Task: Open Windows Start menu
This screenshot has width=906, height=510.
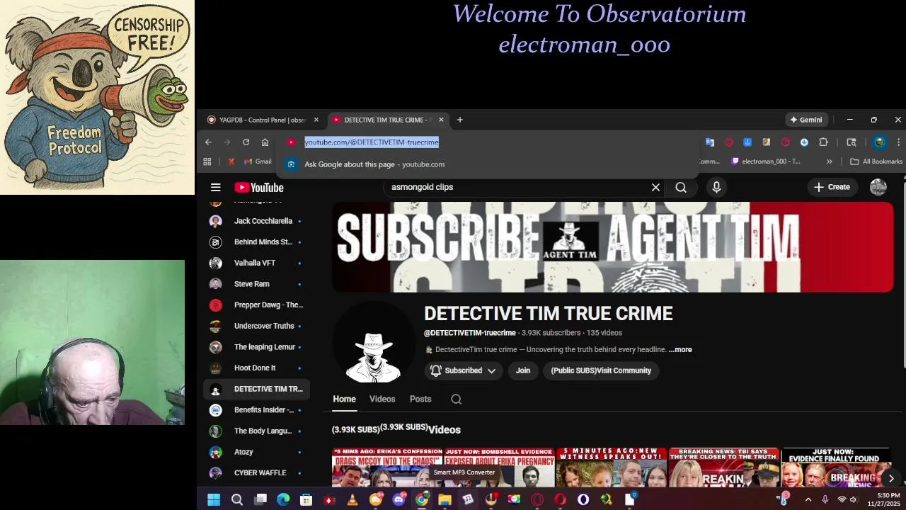Action: tap(213, 500)
